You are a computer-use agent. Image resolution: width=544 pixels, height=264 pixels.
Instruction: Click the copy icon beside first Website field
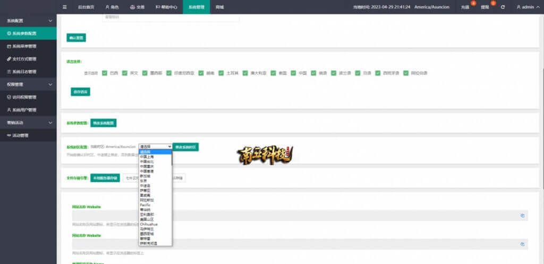pyautogui.click(x=523, y=216)
